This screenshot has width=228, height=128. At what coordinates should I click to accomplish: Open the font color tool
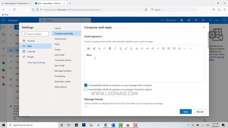point(131,48)
